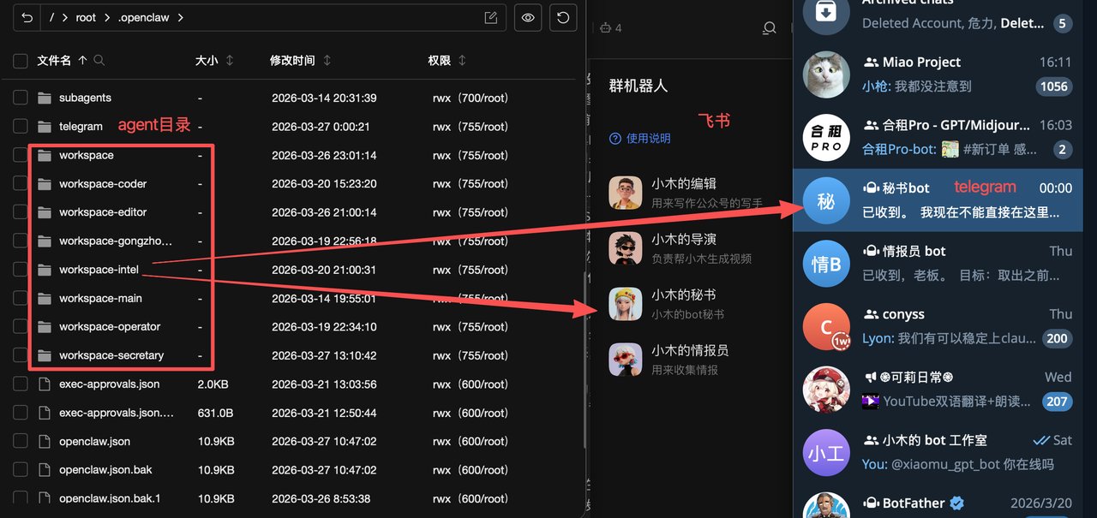Tick the checkbox for workspace-secretary
This screenshot has height=518, width=1097.
point(21,355)
